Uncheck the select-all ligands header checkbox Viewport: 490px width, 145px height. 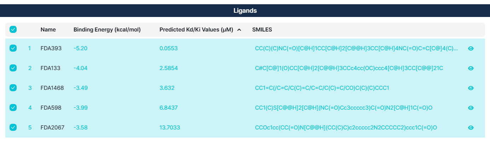(x=13, y=30)
